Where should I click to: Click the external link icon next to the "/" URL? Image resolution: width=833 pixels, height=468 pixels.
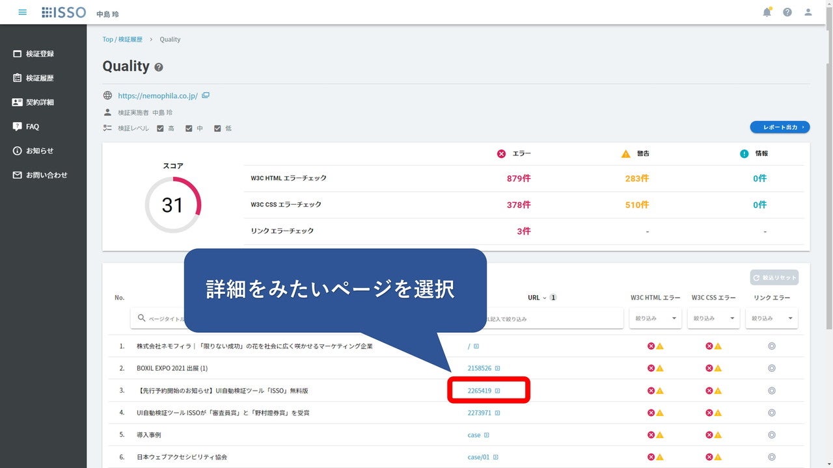(x=476, y=346)
